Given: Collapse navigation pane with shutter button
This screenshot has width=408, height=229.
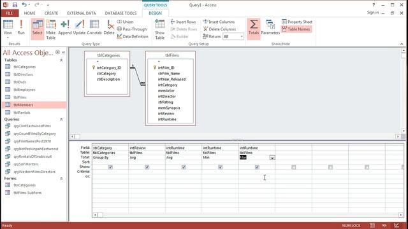Looking at the screenshot, I should coord(64,52).
